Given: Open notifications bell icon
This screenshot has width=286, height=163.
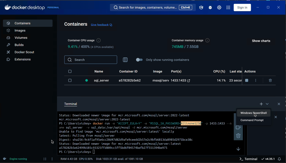Looking at the screenshot, I should click(279, 159).
